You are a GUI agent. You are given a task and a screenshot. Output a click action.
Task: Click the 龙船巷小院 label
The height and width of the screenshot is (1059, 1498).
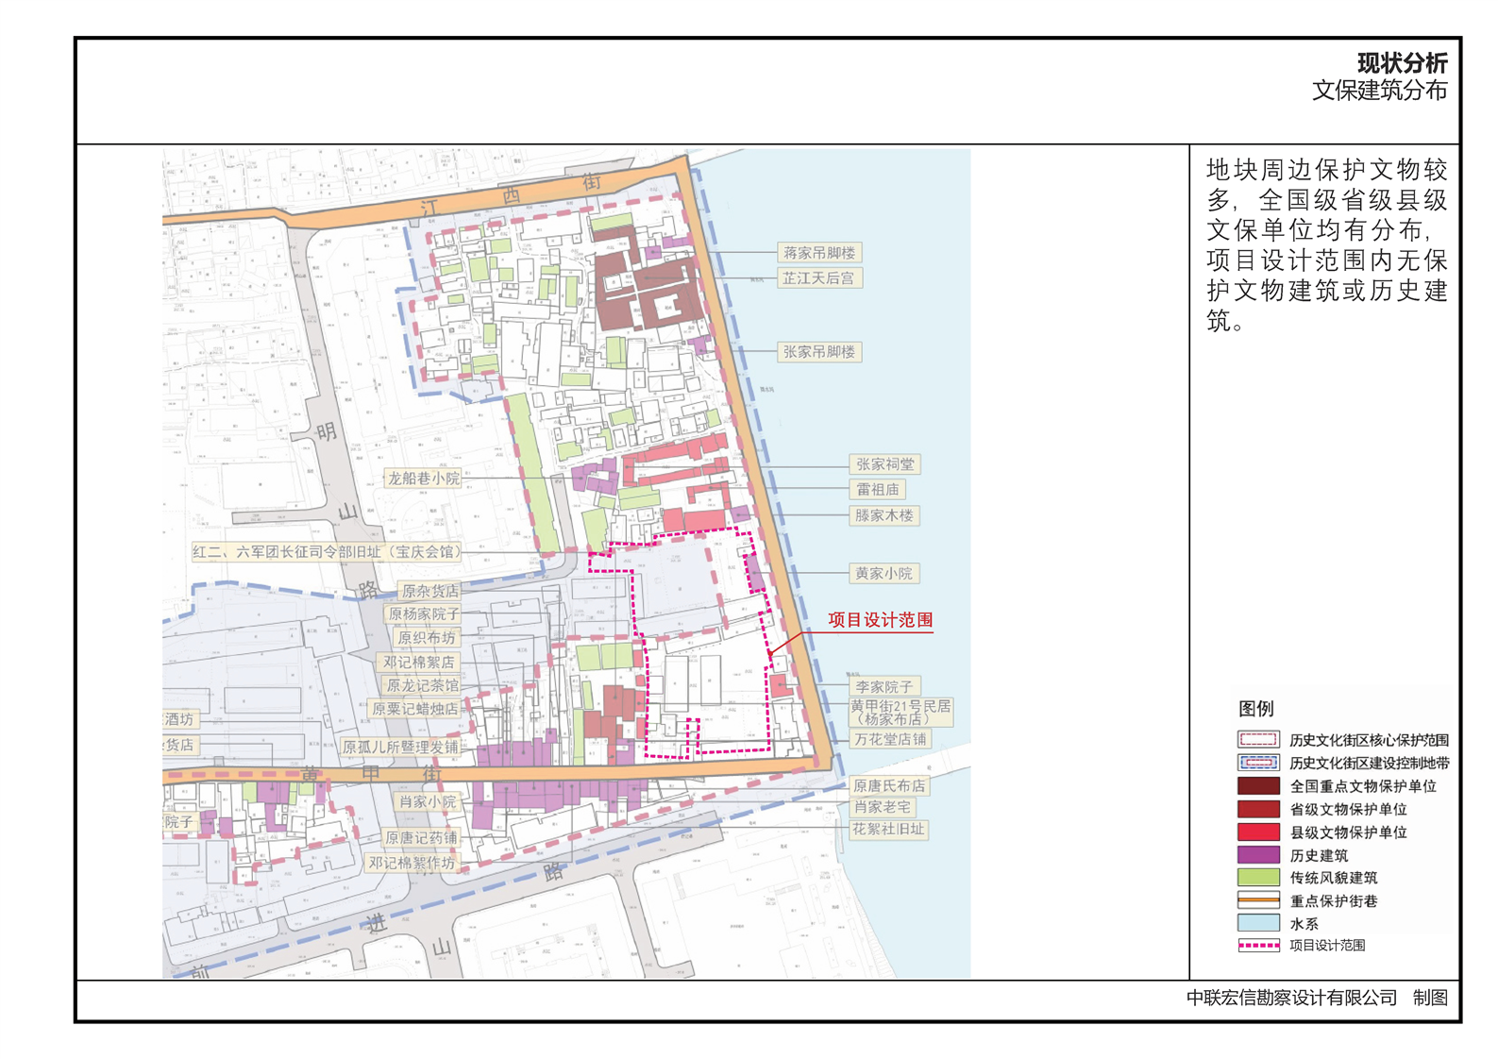(423, 479)
